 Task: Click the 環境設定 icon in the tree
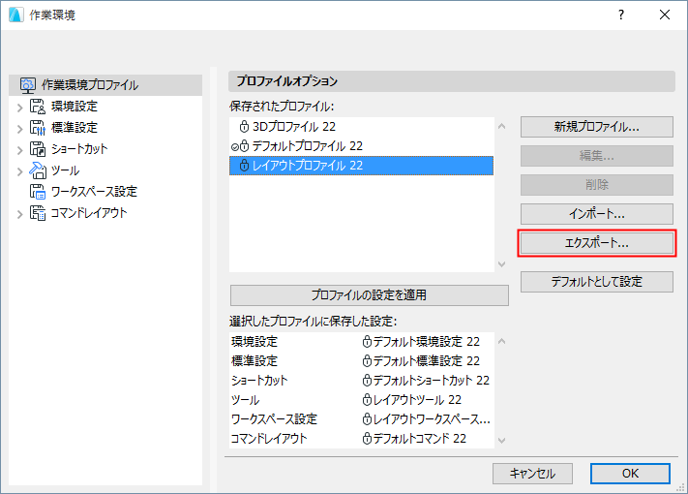point(38,107)
